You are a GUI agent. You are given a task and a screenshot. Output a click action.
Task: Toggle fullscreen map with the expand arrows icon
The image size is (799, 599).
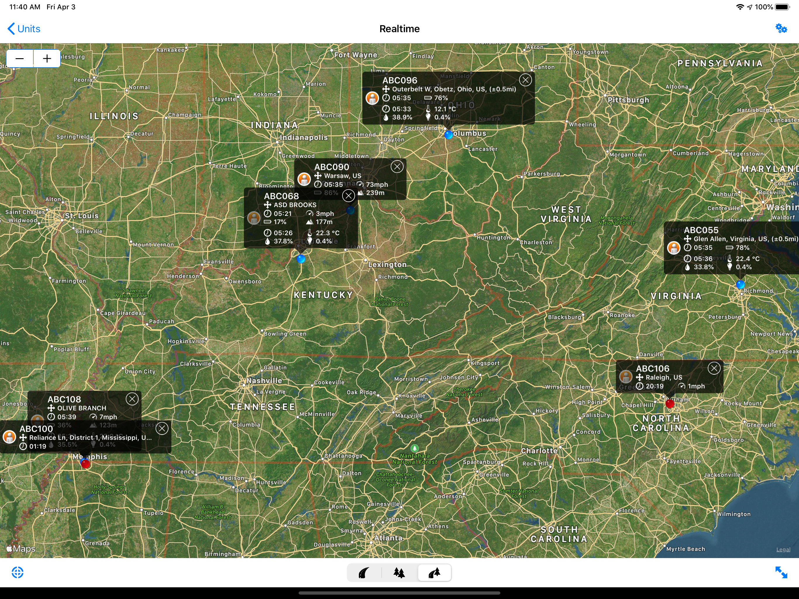[781, 572]
